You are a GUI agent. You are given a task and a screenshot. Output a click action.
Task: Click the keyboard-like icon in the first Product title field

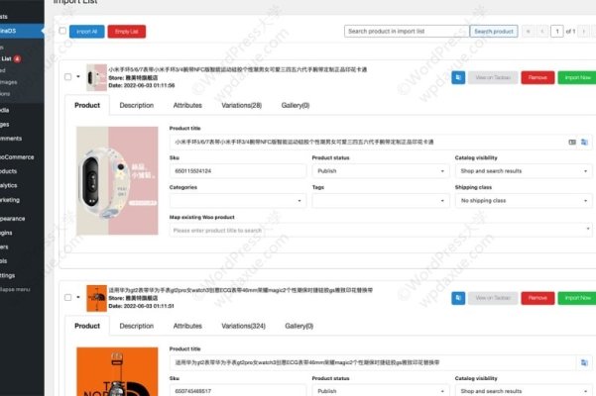[x=572, y=142]
